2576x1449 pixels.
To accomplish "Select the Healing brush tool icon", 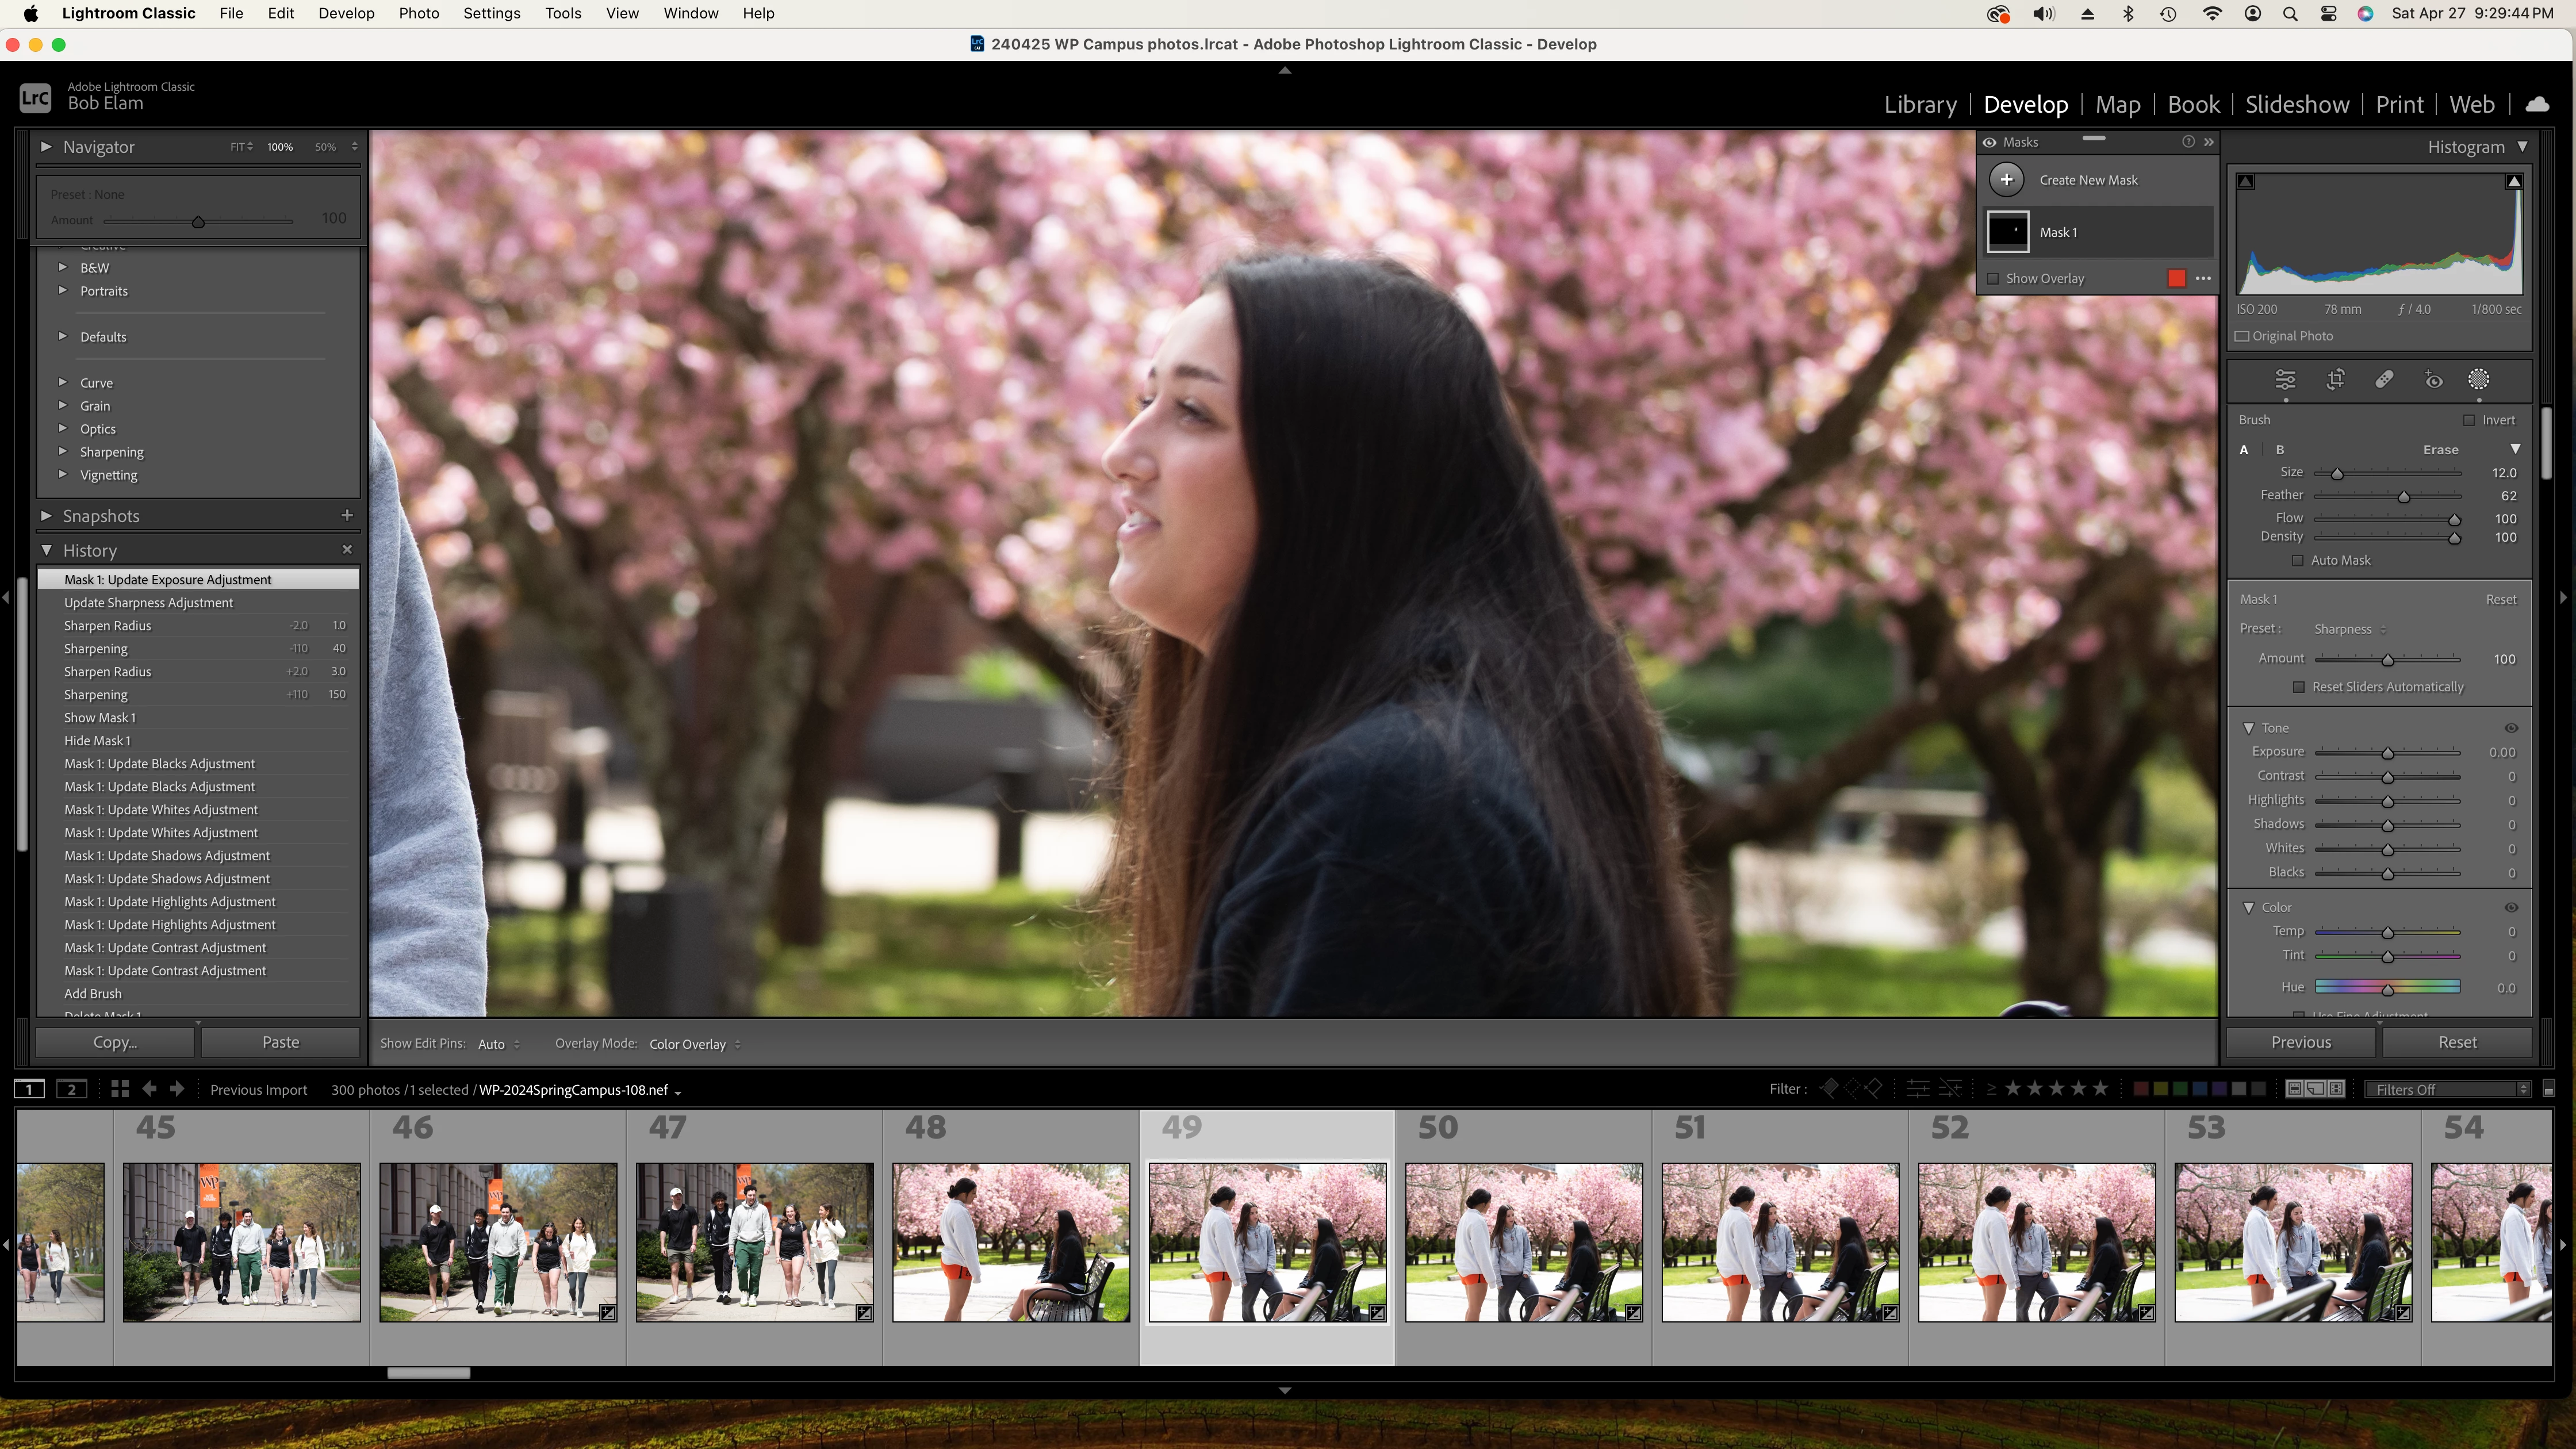I will 2384,380.
